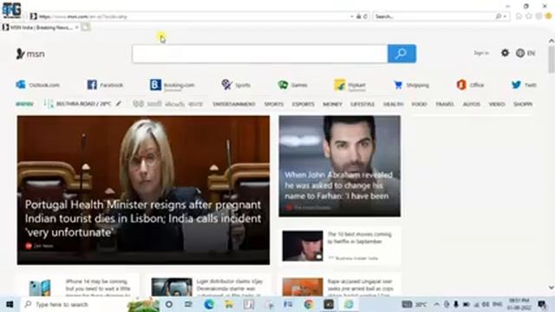Open the Games shortcut icon
The image size is (555, 312).
coord(283,85)
